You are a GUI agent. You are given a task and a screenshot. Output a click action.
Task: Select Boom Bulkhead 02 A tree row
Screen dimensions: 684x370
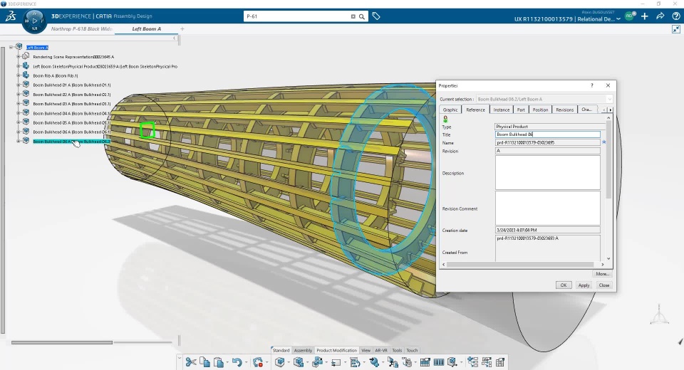(x=71, y=94)
